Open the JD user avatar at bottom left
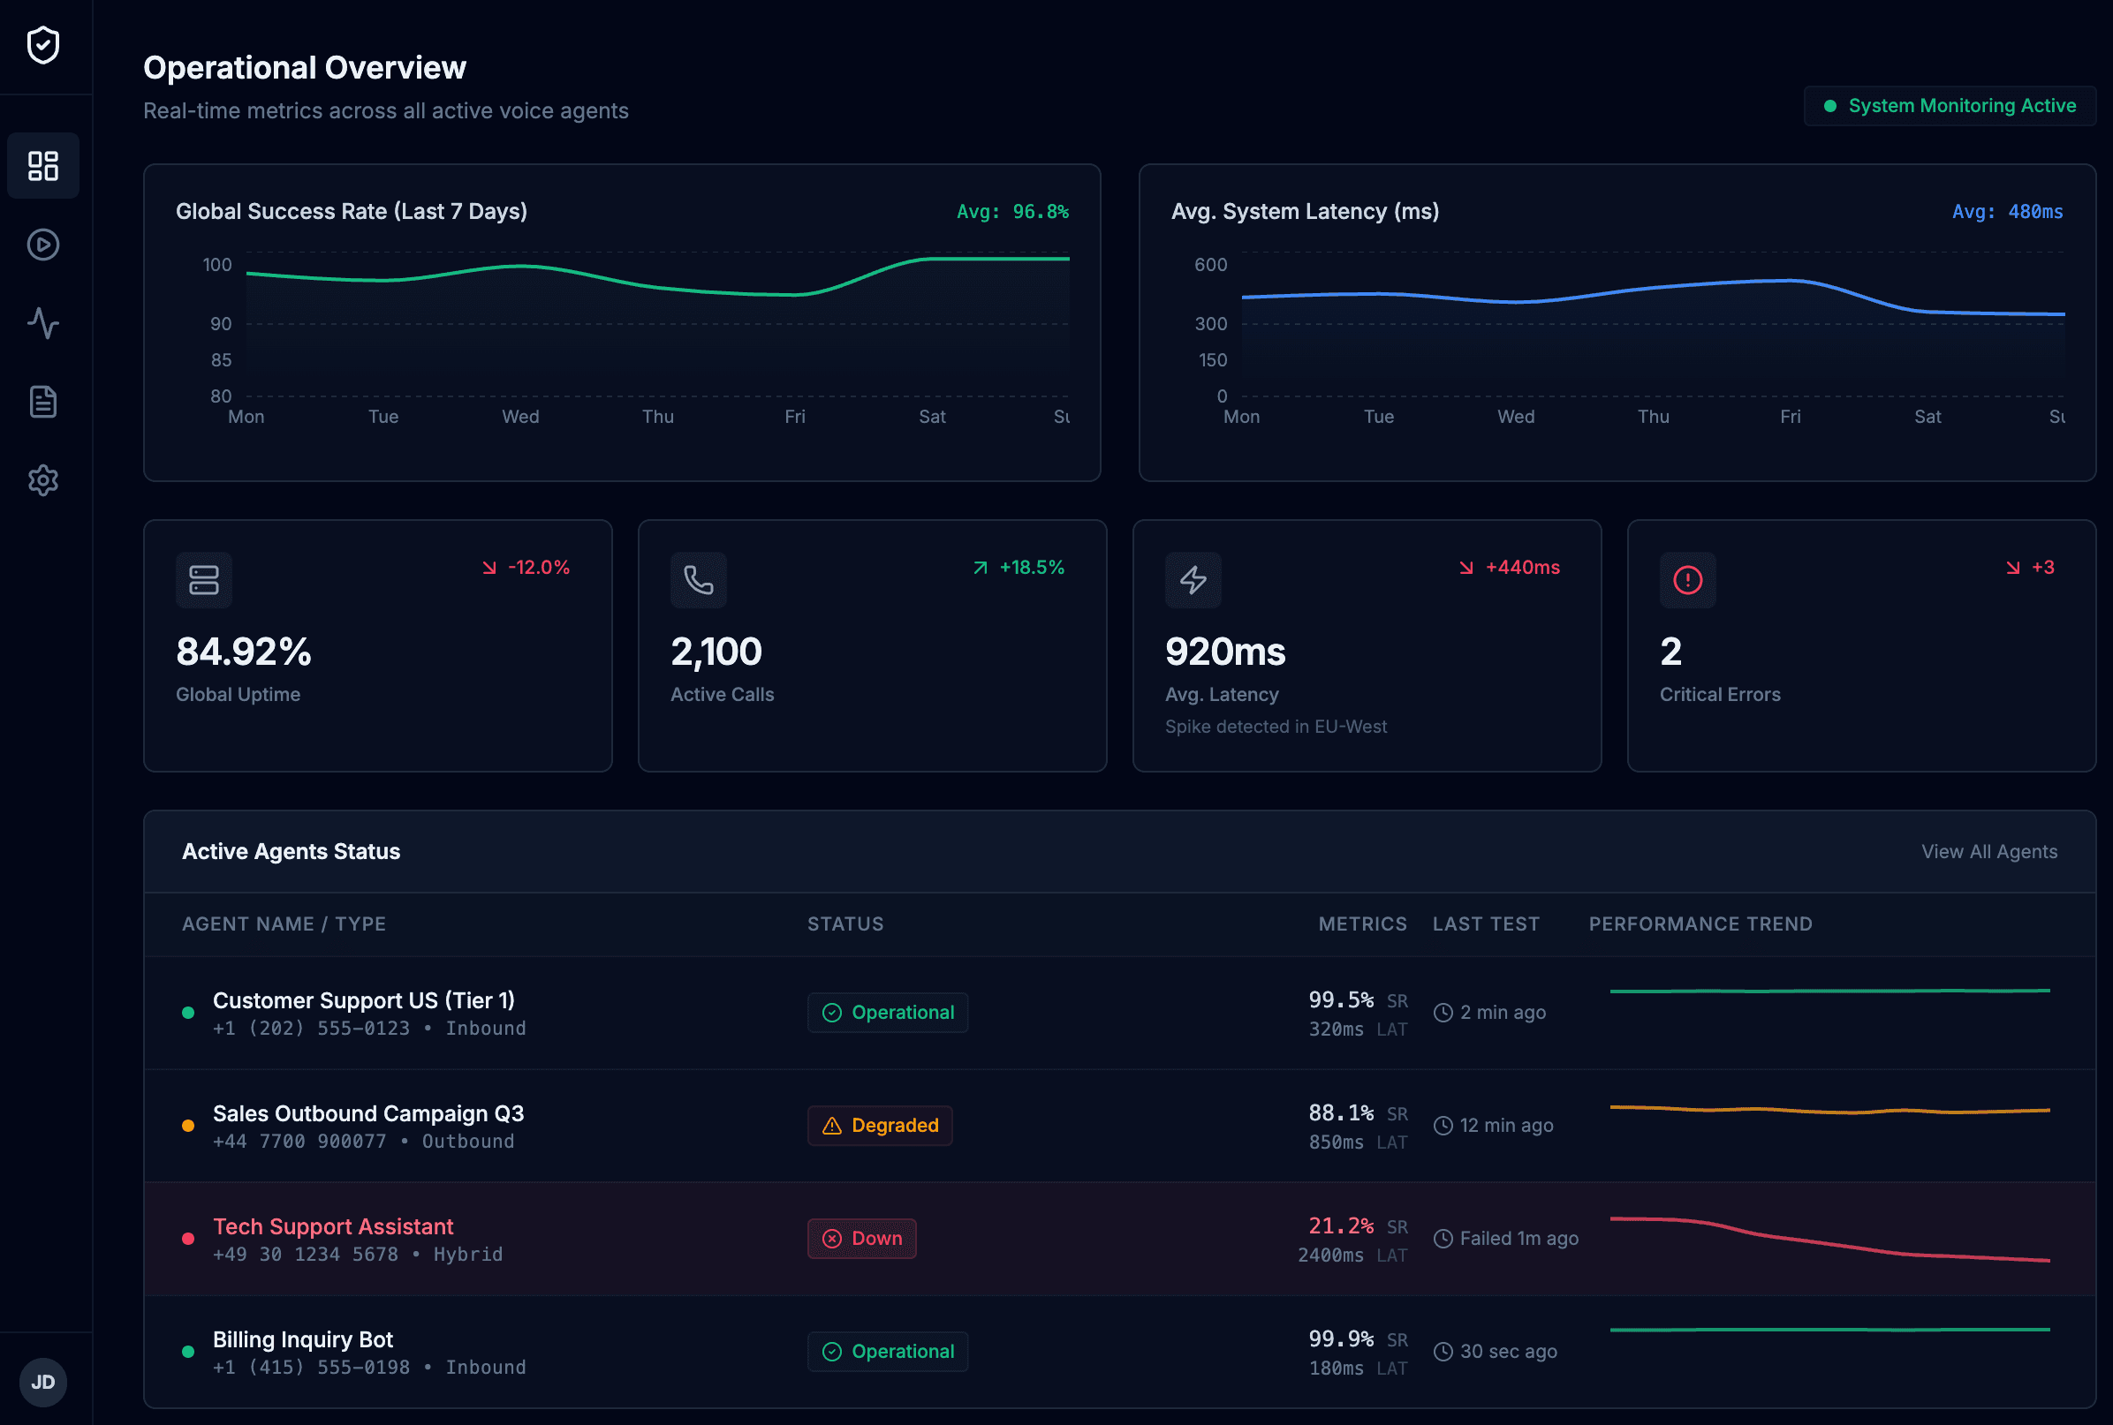 tap(43, 1382)
